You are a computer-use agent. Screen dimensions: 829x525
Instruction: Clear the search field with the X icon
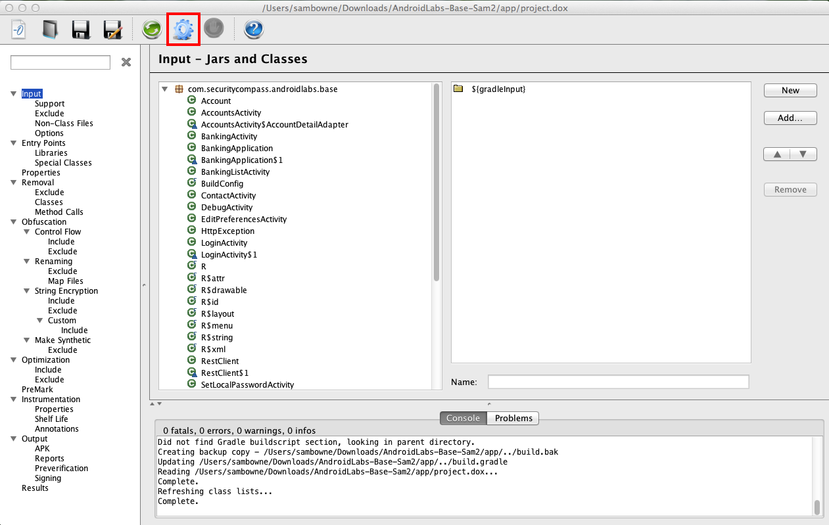126,62
